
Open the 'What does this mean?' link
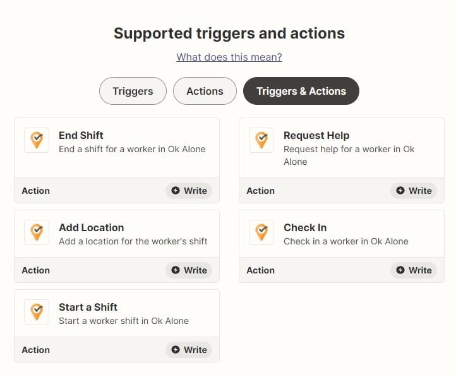click(229, 57)
